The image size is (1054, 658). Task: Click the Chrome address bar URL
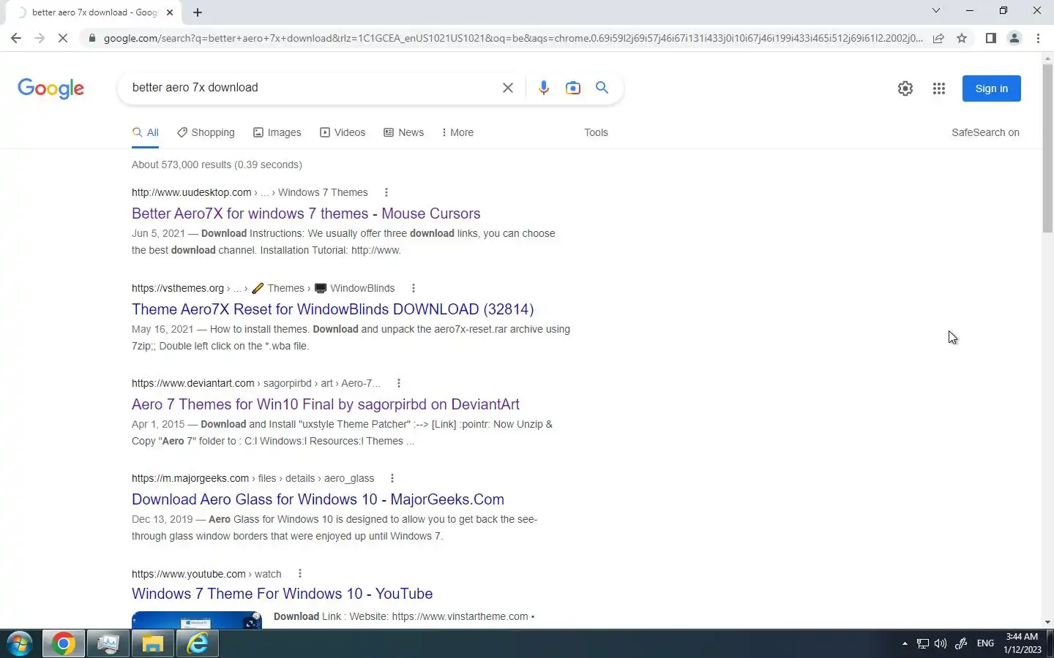coord(512,38)
